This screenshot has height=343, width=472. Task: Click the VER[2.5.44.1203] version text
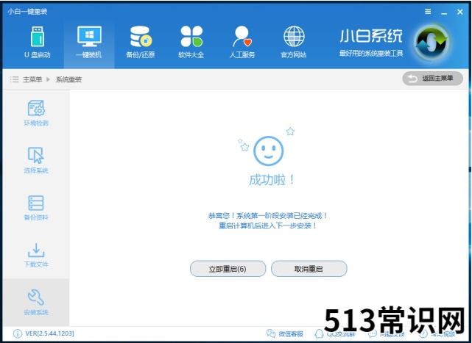click(49, 333)
